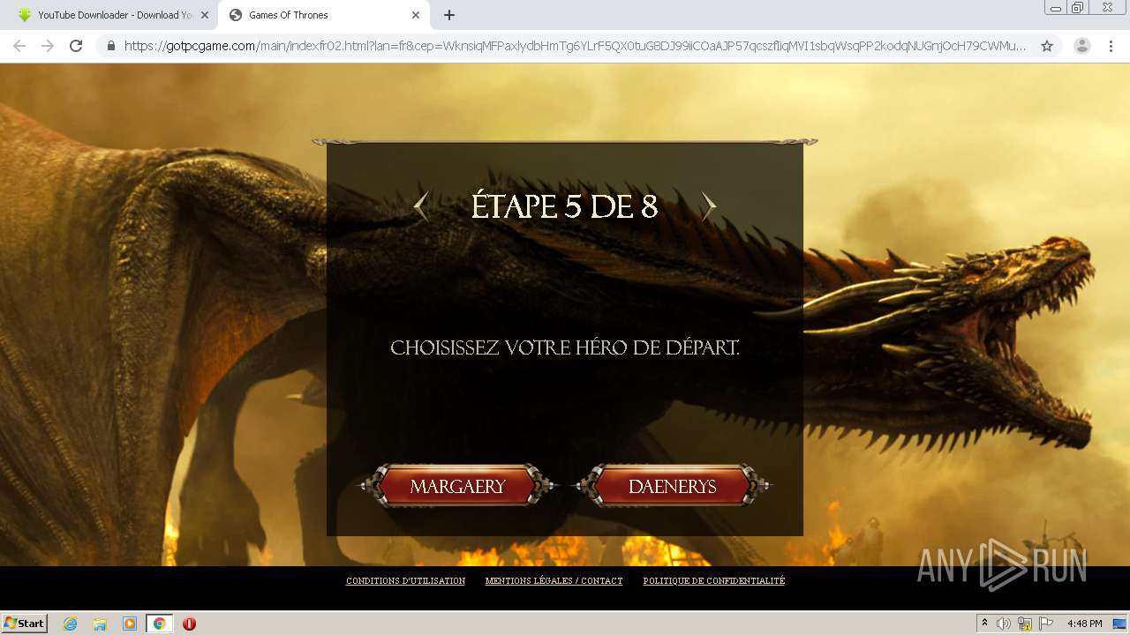The image size is (1130, 635).
Task: Open a new browser tab
Action: tap(448, 15)
